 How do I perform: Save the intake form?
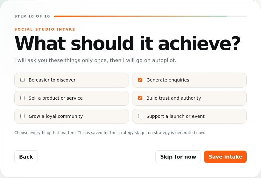[225, 157]
